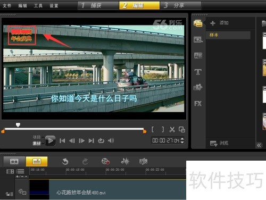Switch to step 2 编辑 tab
This screenshot has height=200, width=266.
click(139, 5)
